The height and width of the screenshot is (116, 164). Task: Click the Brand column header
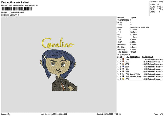(150, 57)
